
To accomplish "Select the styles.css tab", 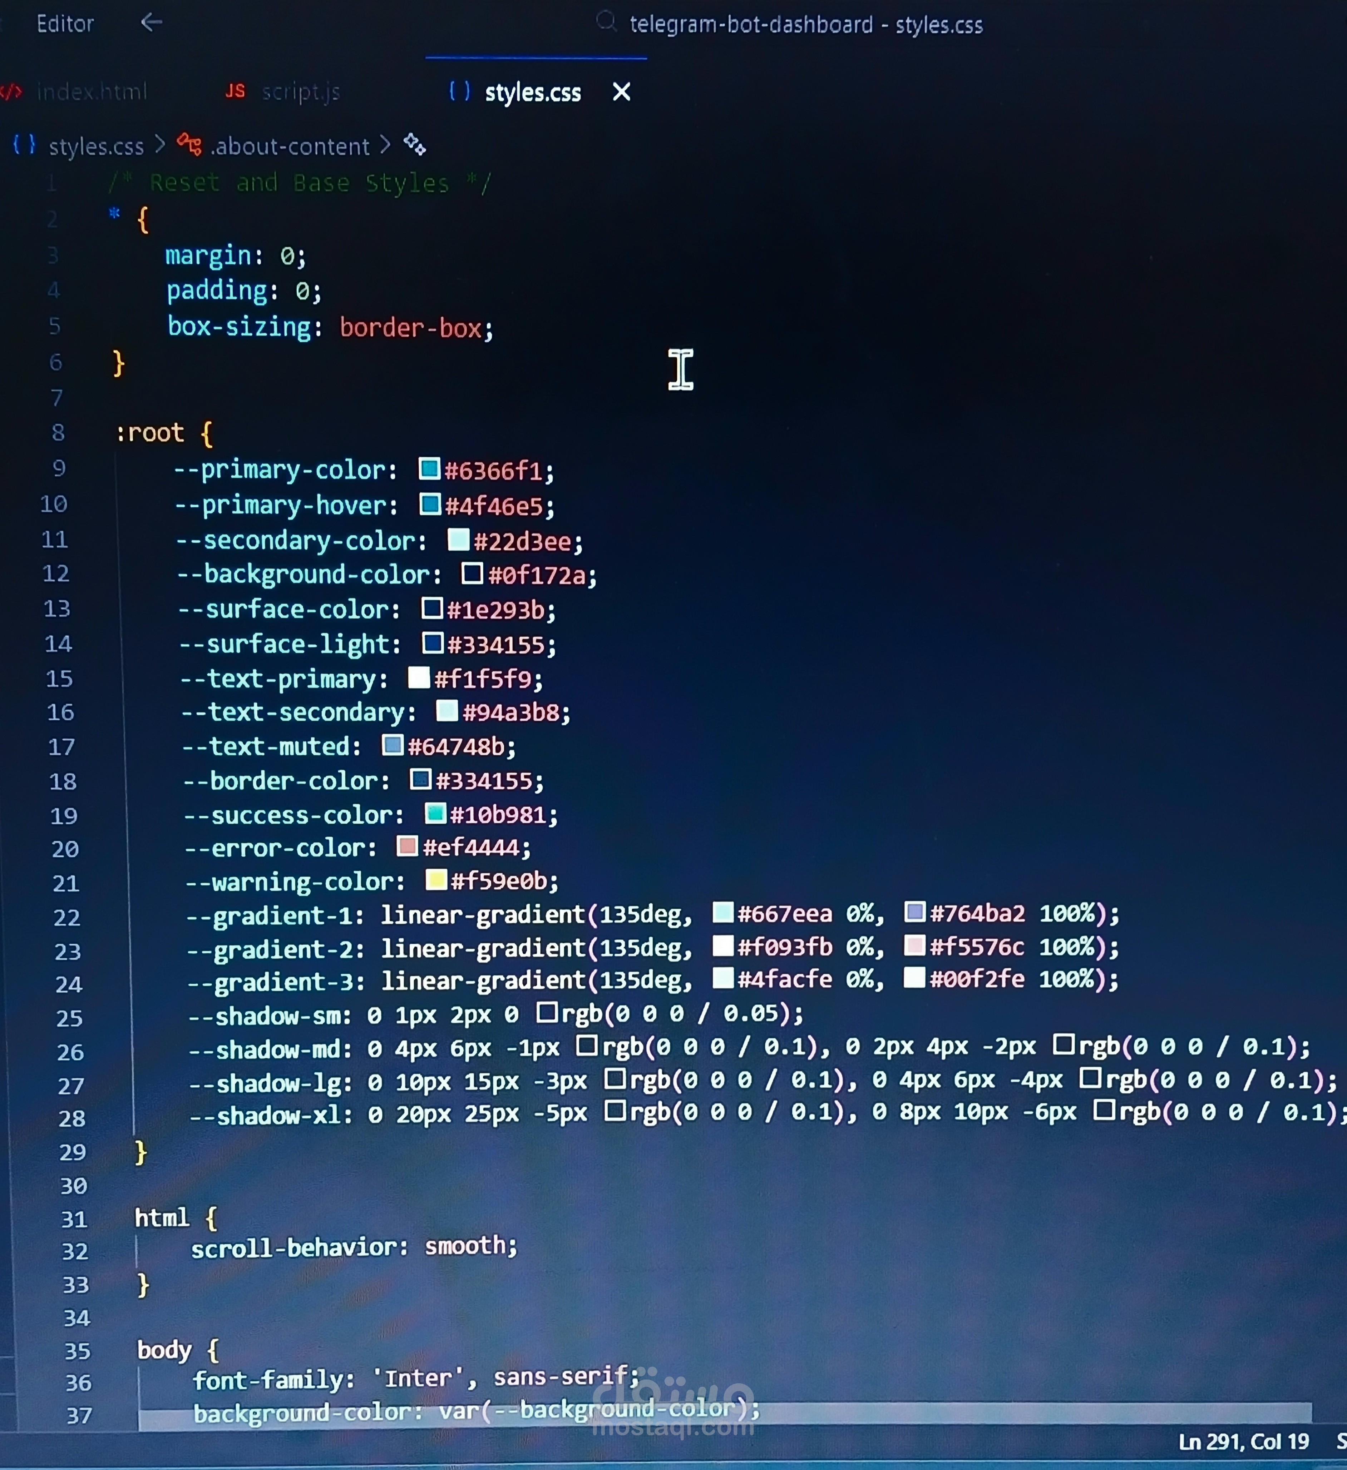I will pyautogui.click(x=533, y=93).
